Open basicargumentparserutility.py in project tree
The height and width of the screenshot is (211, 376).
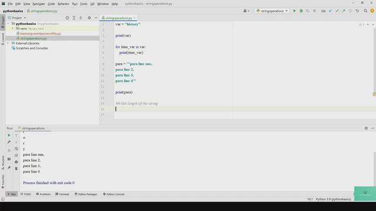tap(41, 33)
